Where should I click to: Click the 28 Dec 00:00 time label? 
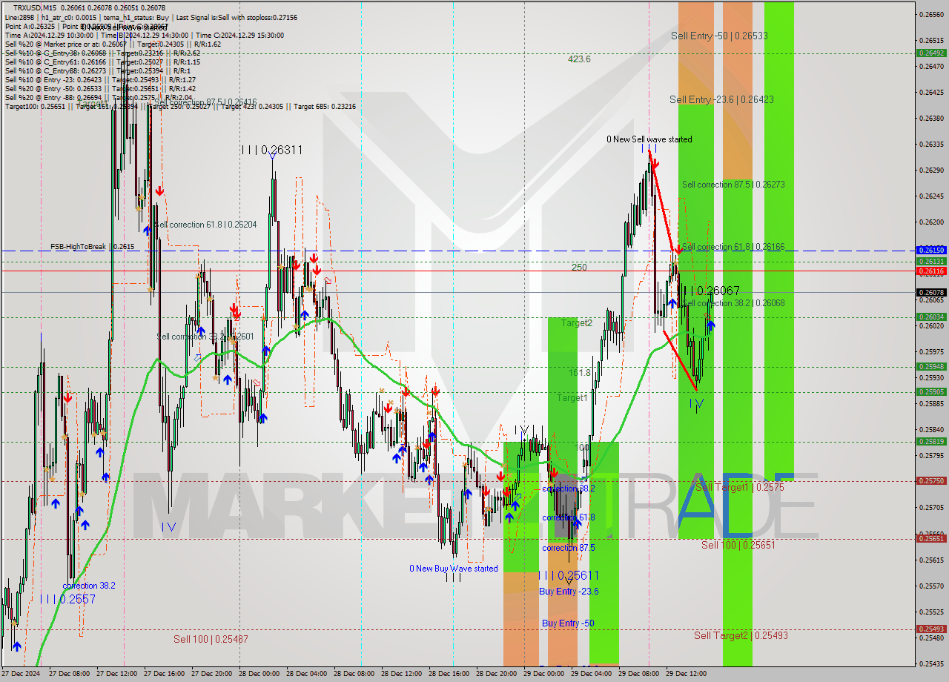point(260,674)
